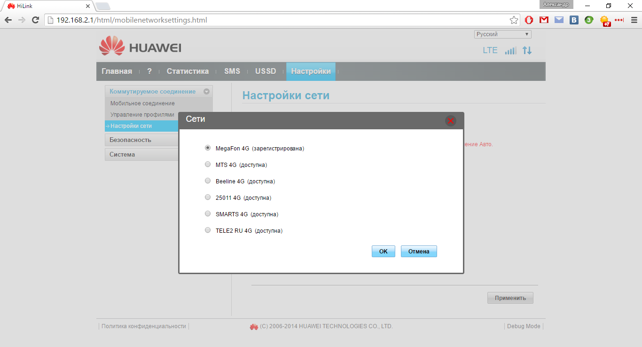Click the signal strength bars icon
The image size is (642, 347).
pos(510,51)
